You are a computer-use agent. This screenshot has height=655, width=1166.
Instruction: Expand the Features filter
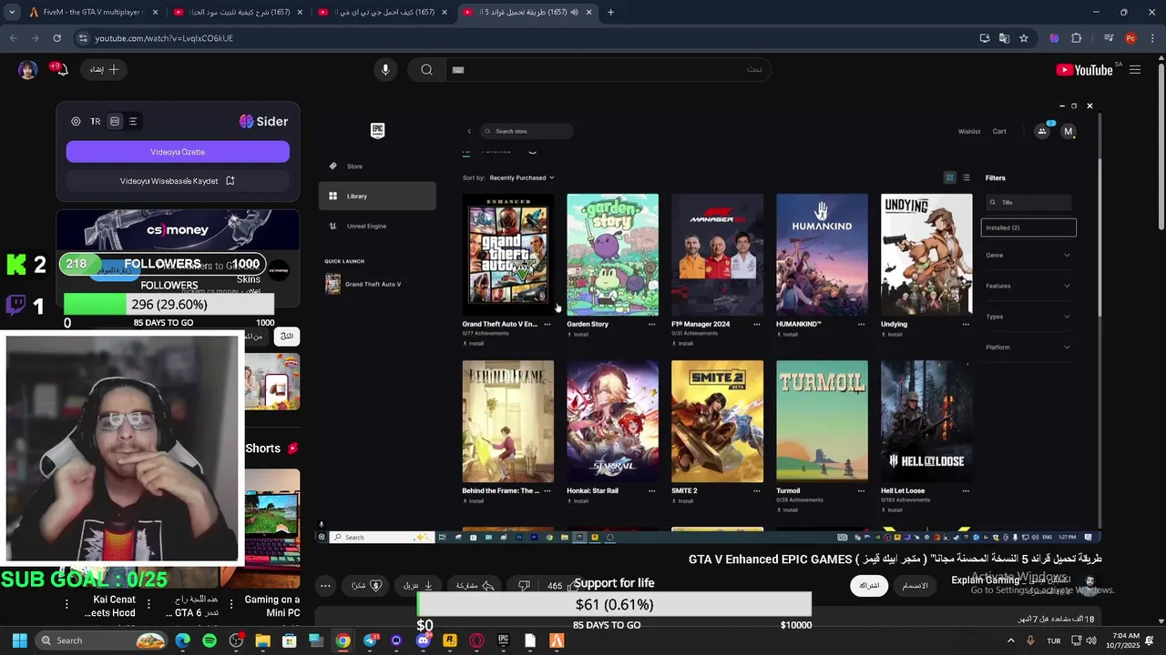[1028, 286]
